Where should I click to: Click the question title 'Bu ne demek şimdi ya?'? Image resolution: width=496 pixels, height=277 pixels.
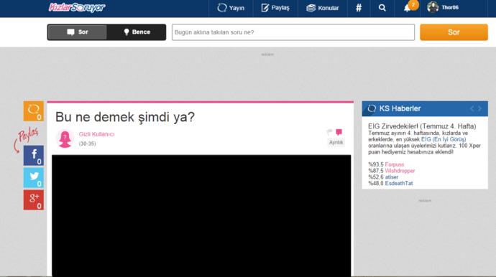coord(125,117)
